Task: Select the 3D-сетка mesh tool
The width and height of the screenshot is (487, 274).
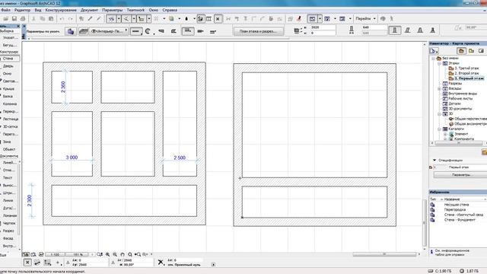Action: [9, 126]
